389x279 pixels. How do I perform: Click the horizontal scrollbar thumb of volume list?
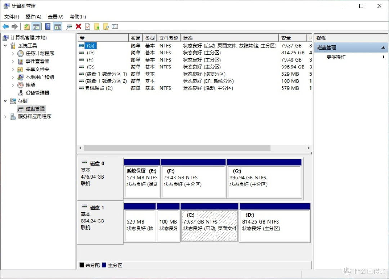[177, 148]
